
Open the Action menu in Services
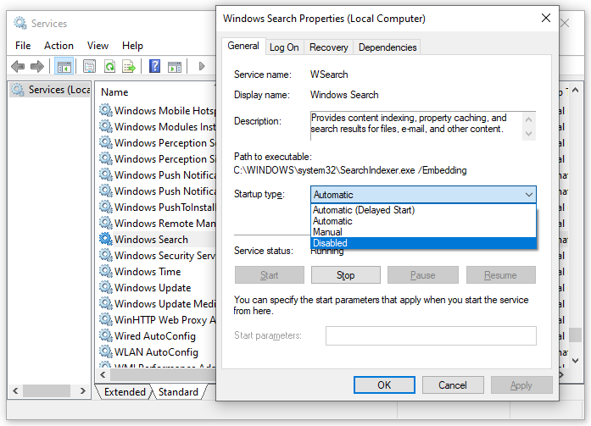tap(59, 46)
